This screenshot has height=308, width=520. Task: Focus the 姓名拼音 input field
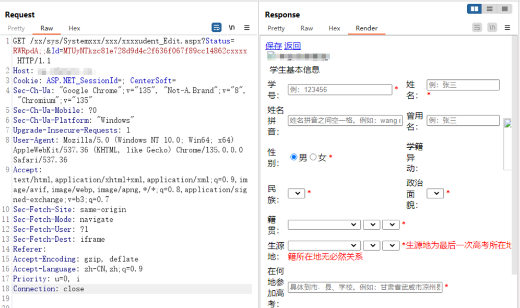[x=345, y=121]
